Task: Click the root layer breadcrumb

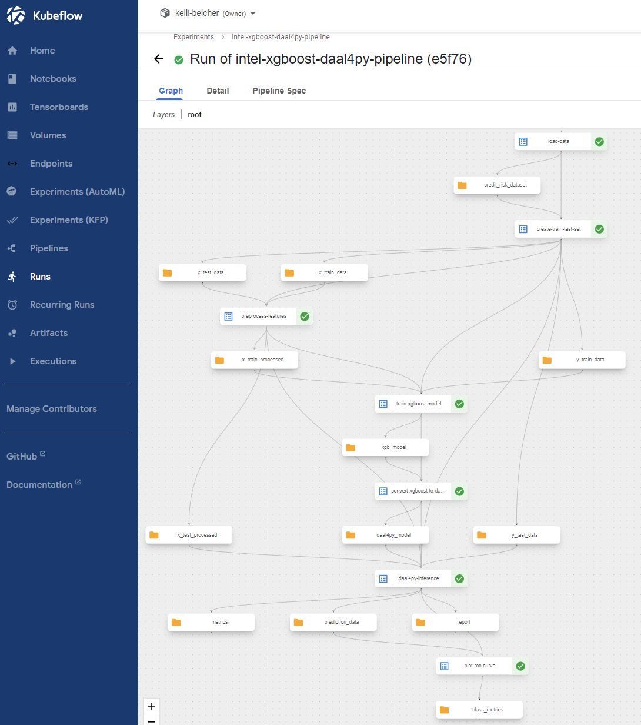Action: click(x=195, y=115)
